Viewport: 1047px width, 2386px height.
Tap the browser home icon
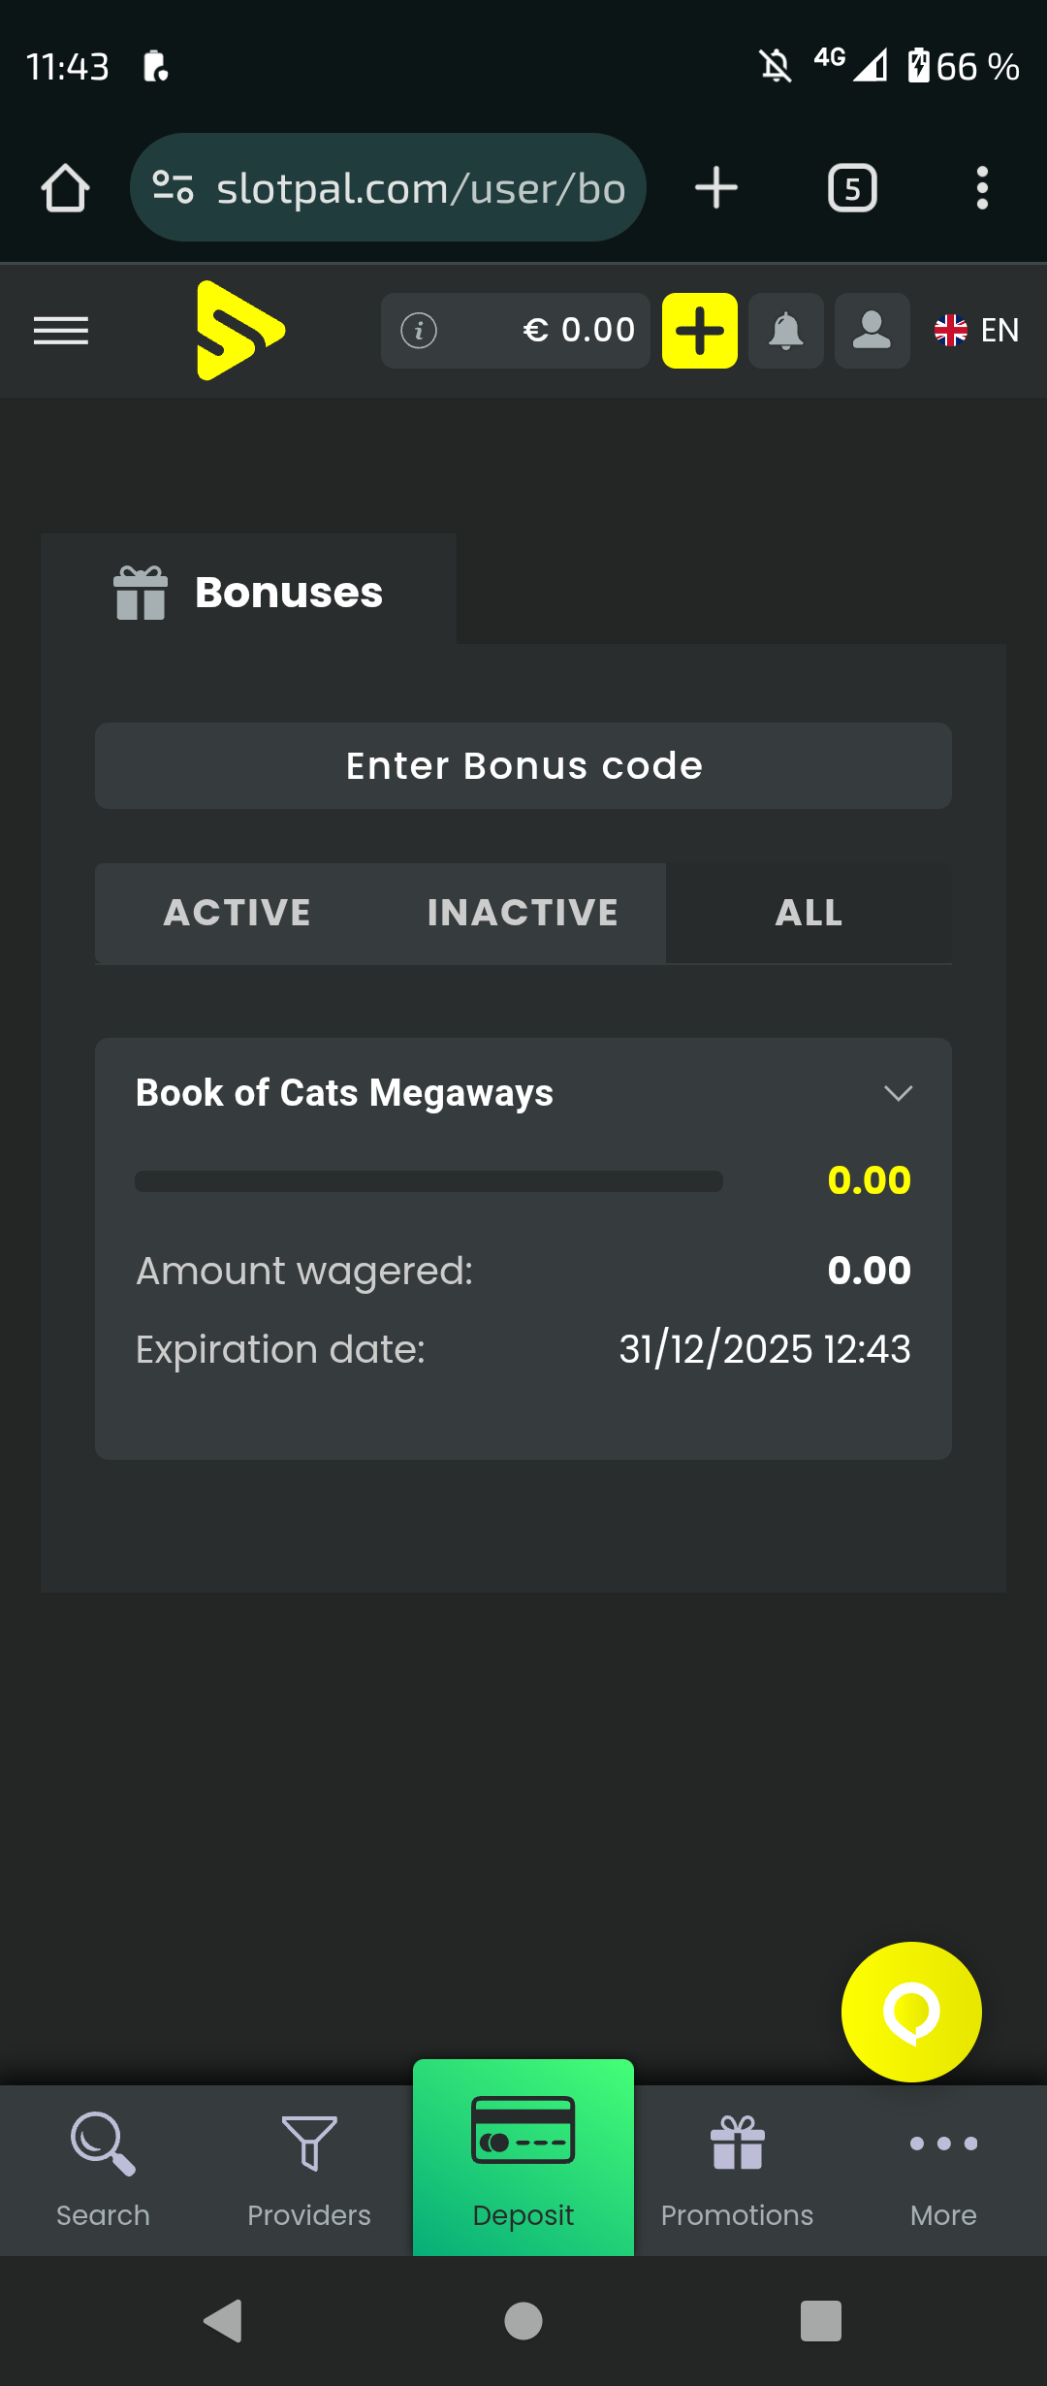point(65,187)
